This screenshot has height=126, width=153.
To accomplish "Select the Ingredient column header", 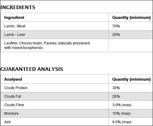I will 14,17.
